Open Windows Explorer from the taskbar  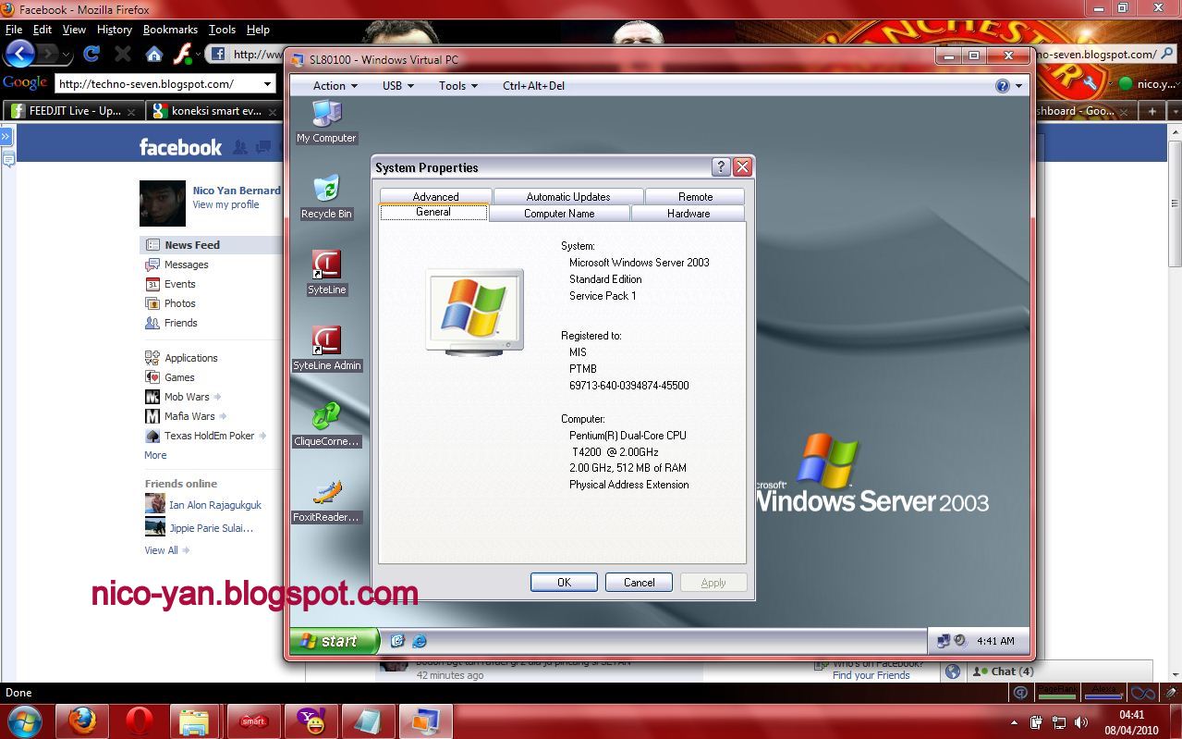click(196, 720)
